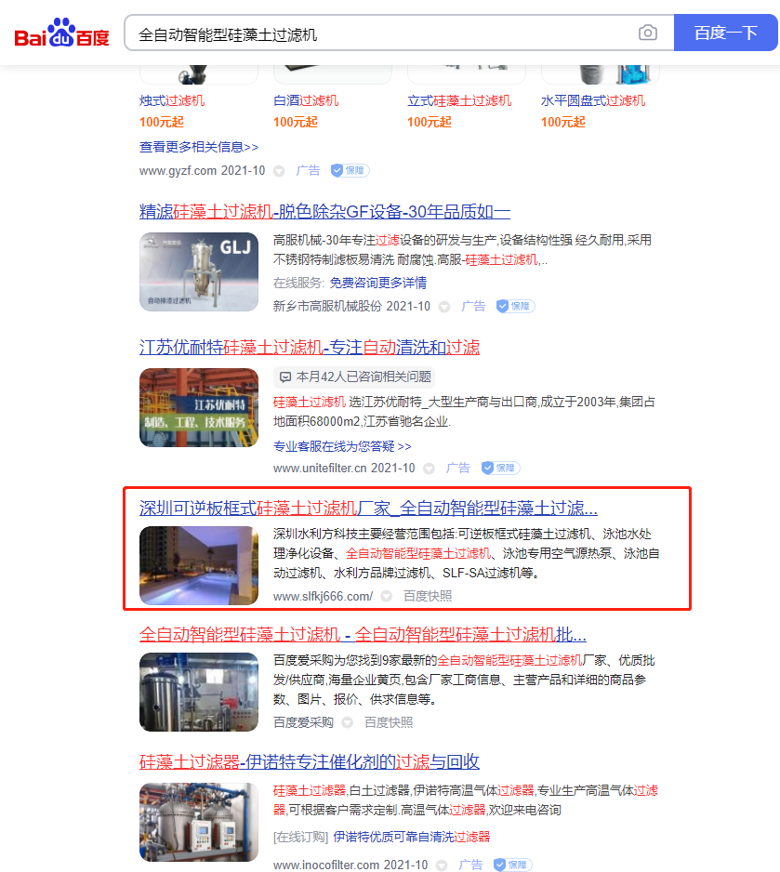Open 全自动智能型硅藻土过滤机批... result title
This screenshot has width=780, height=872.
363,635
